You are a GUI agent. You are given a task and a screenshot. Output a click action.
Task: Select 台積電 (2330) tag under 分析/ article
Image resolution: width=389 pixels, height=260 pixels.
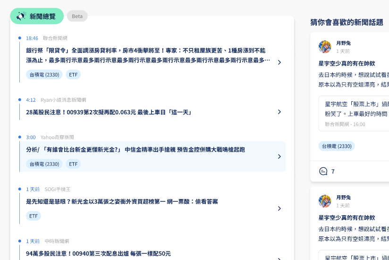(44, 164)
